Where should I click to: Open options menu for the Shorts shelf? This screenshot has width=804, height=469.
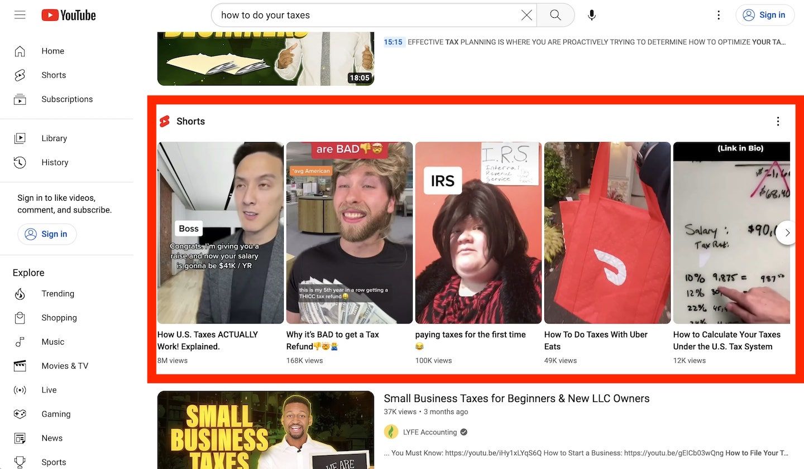pyautogui.click(x=778, y=121)
